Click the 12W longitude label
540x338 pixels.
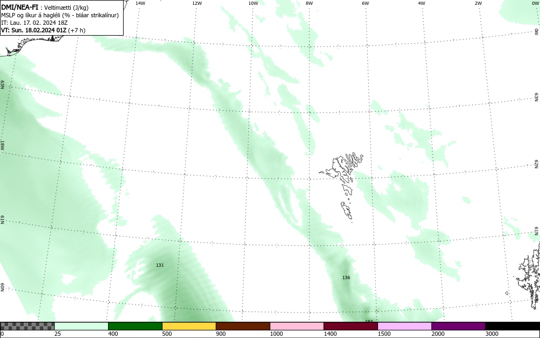click(x=197, y=3)
